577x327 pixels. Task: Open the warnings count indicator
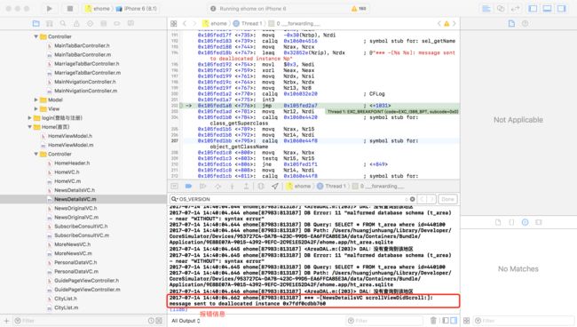click(359, 9)
